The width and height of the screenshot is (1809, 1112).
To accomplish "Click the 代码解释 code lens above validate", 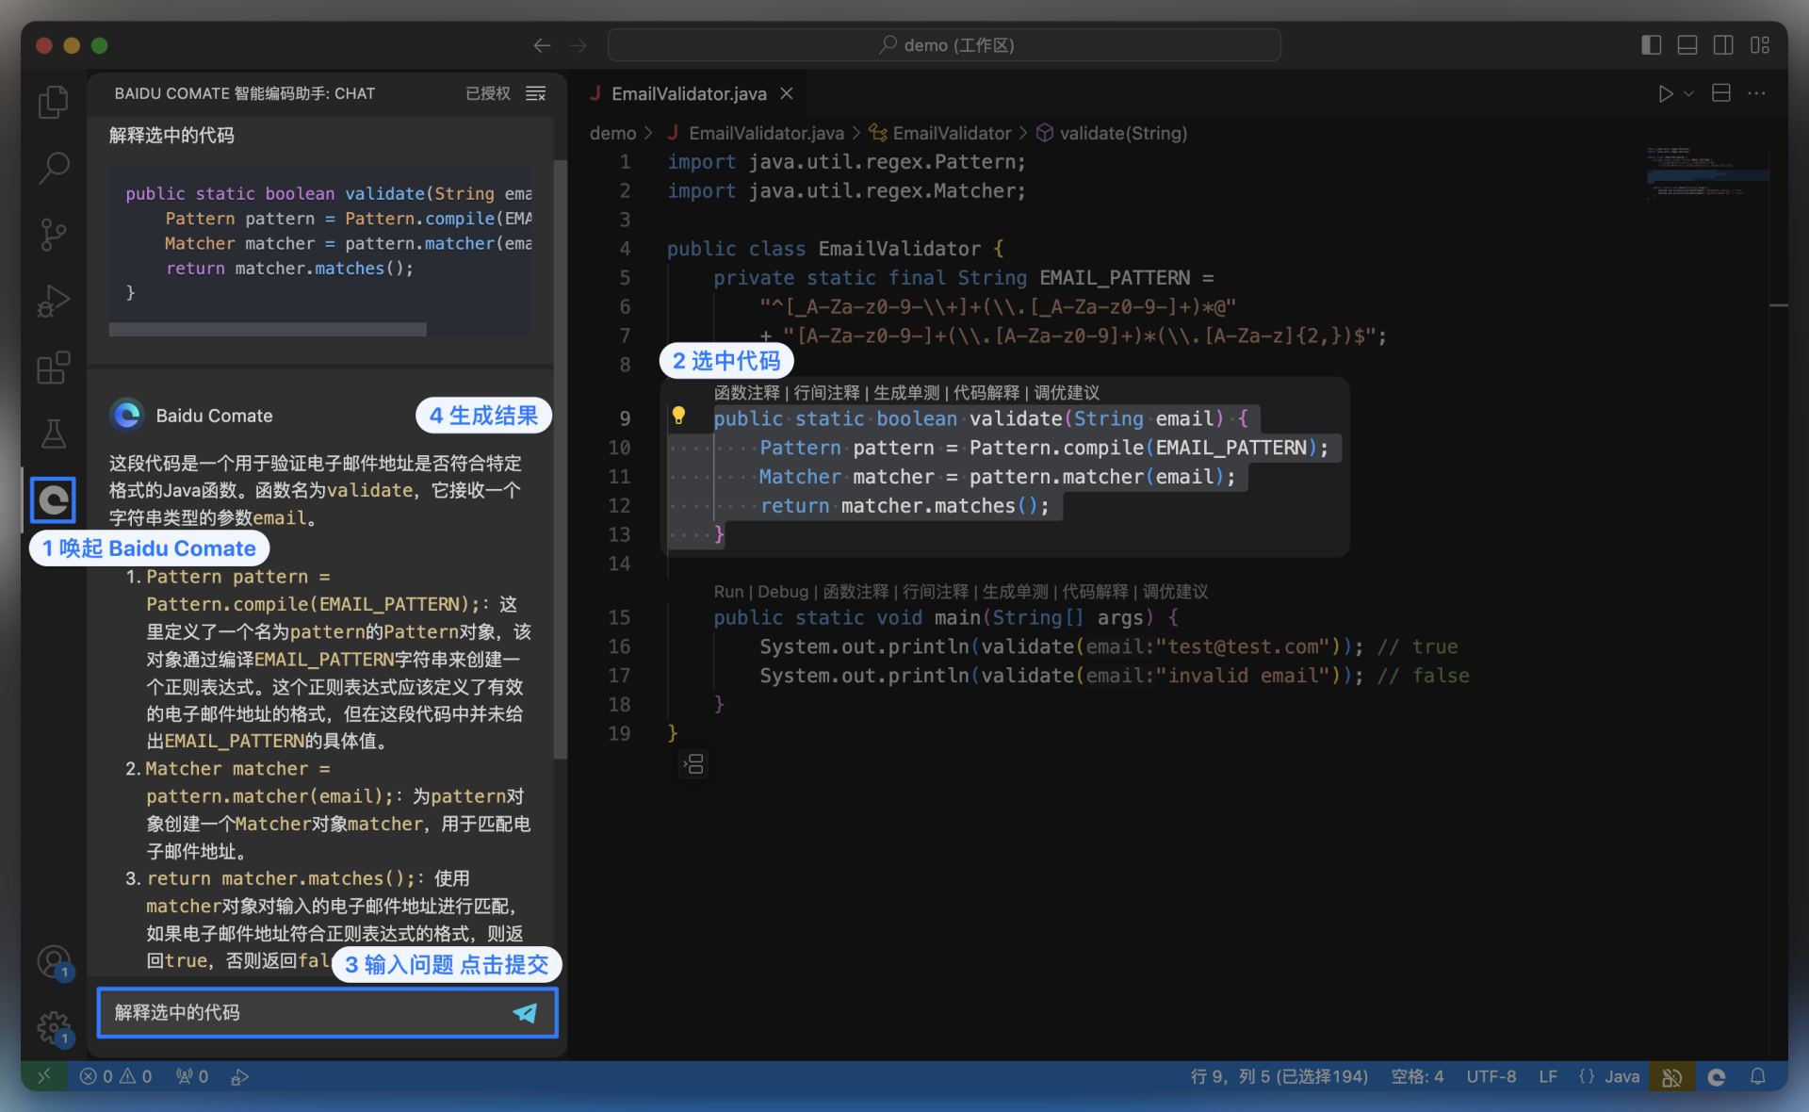I will pos(986,392).
